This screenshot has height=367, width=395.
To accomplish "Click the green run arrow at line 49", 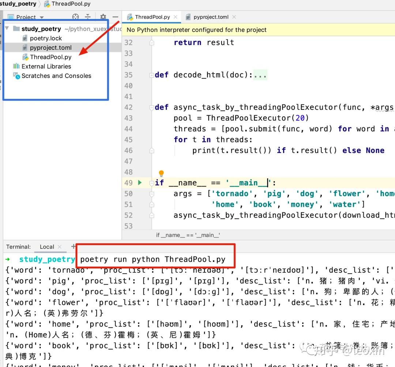I will tap(140, 183).
